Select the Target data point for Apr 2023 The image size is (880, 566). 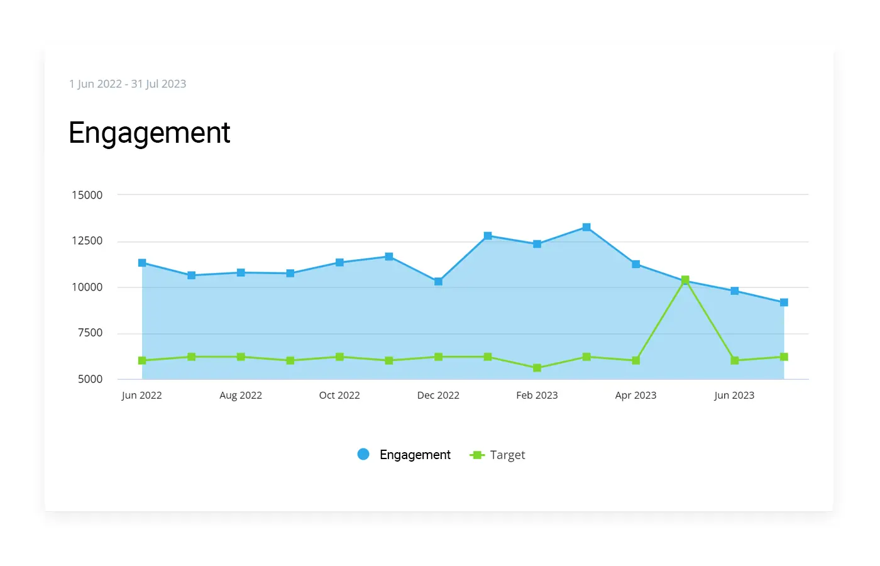click(x=636, y=360)
